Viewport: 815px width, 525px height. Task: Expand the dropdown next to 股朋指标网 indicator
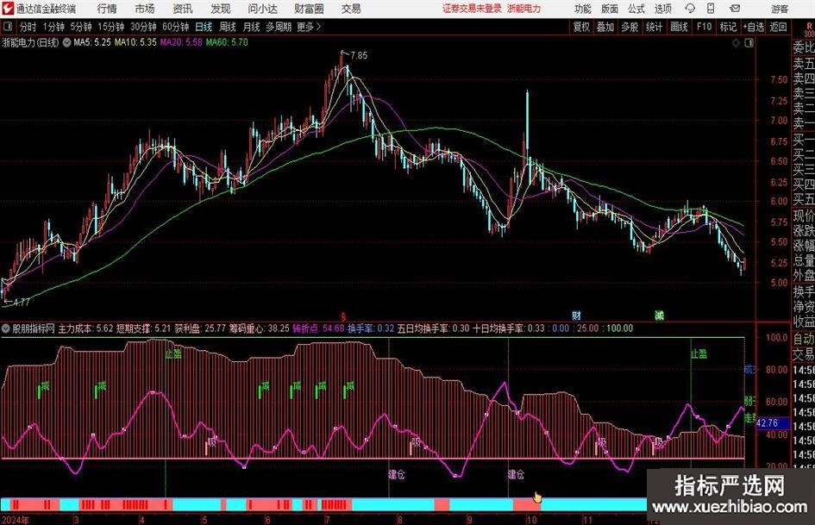click(6, 328)
